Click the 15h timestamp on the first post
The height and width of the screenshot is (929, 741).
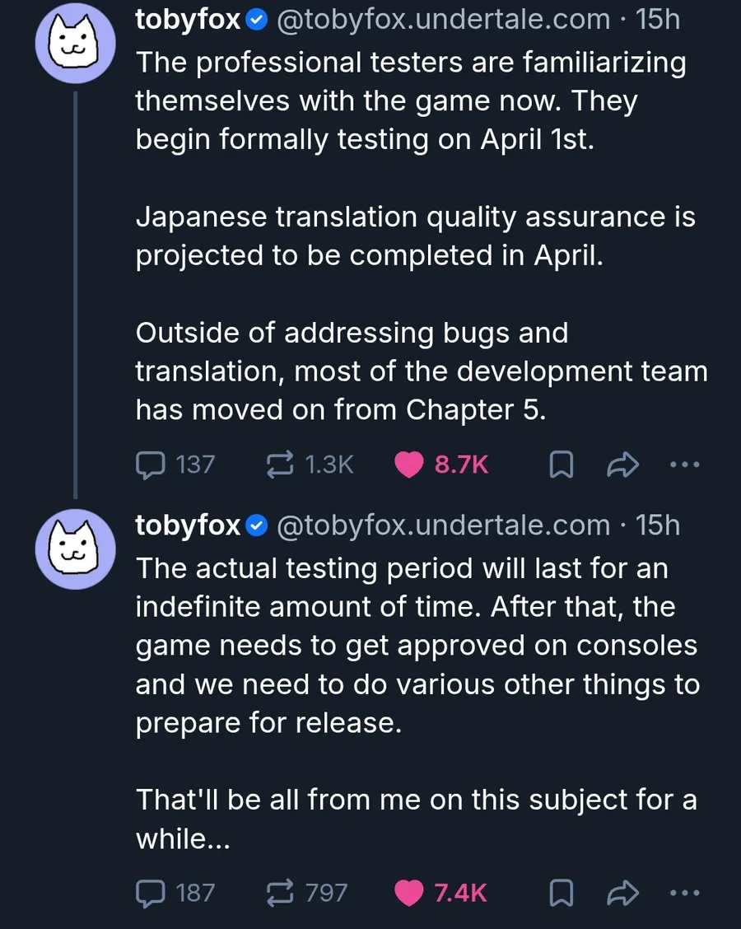659,20
